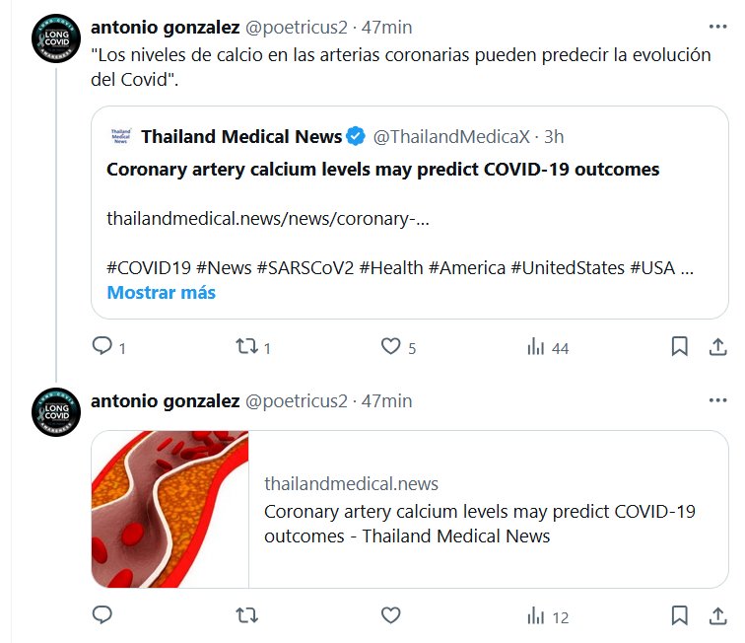
Task: Share the first tweet
Action: pos(718,347)
